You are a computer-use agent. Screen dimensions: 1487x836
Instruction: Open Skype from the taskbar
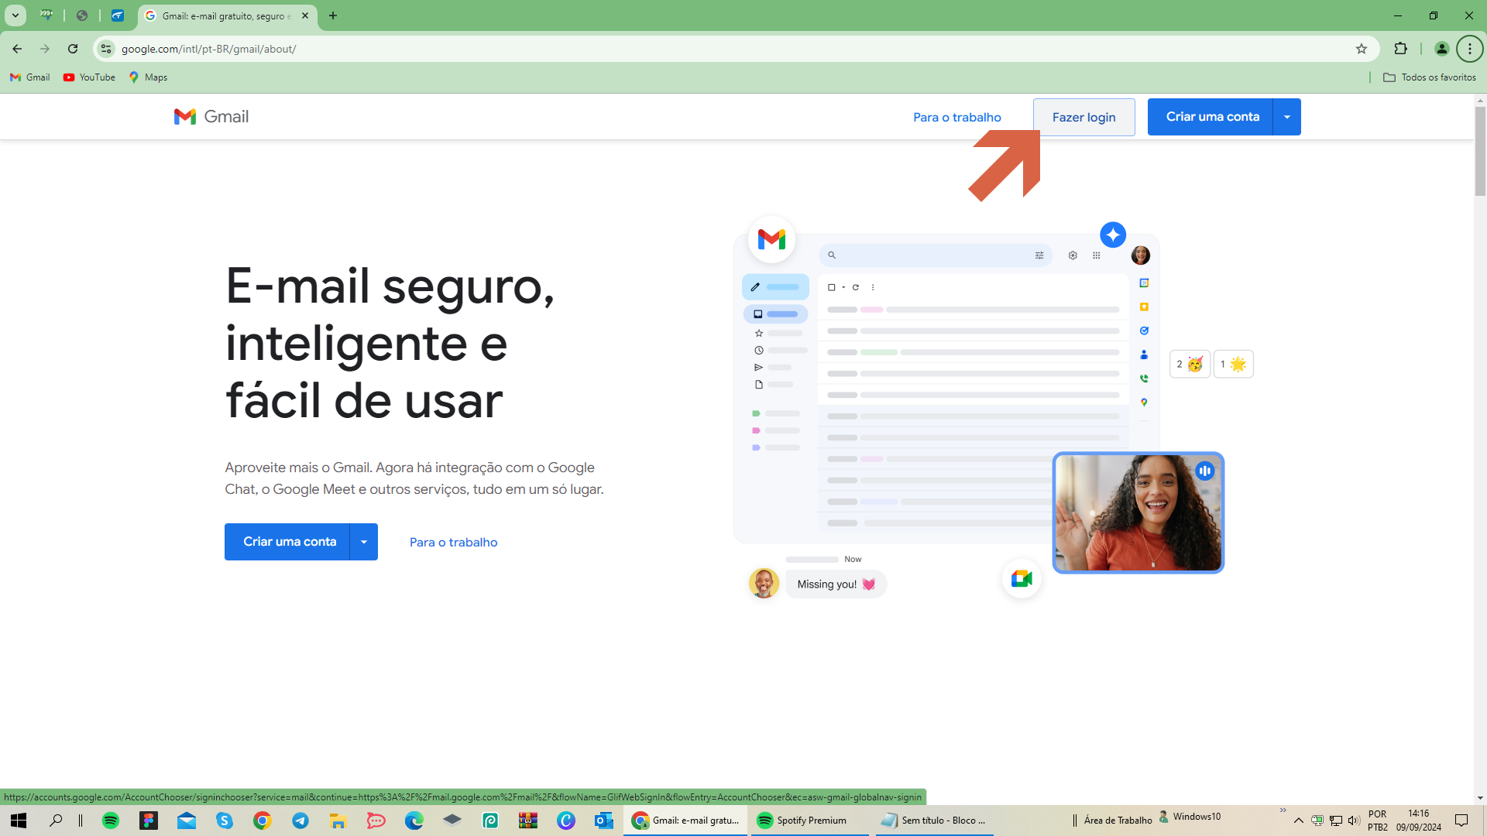click(x=225, y=821)
